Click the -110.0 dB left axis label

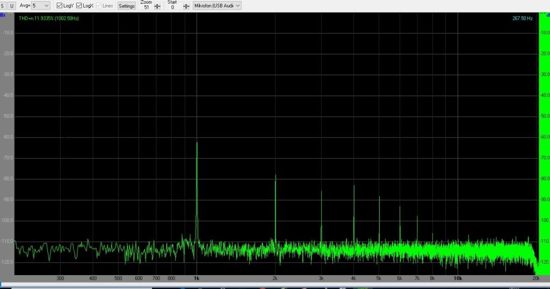pyautogui.click(x=7, y=241)
